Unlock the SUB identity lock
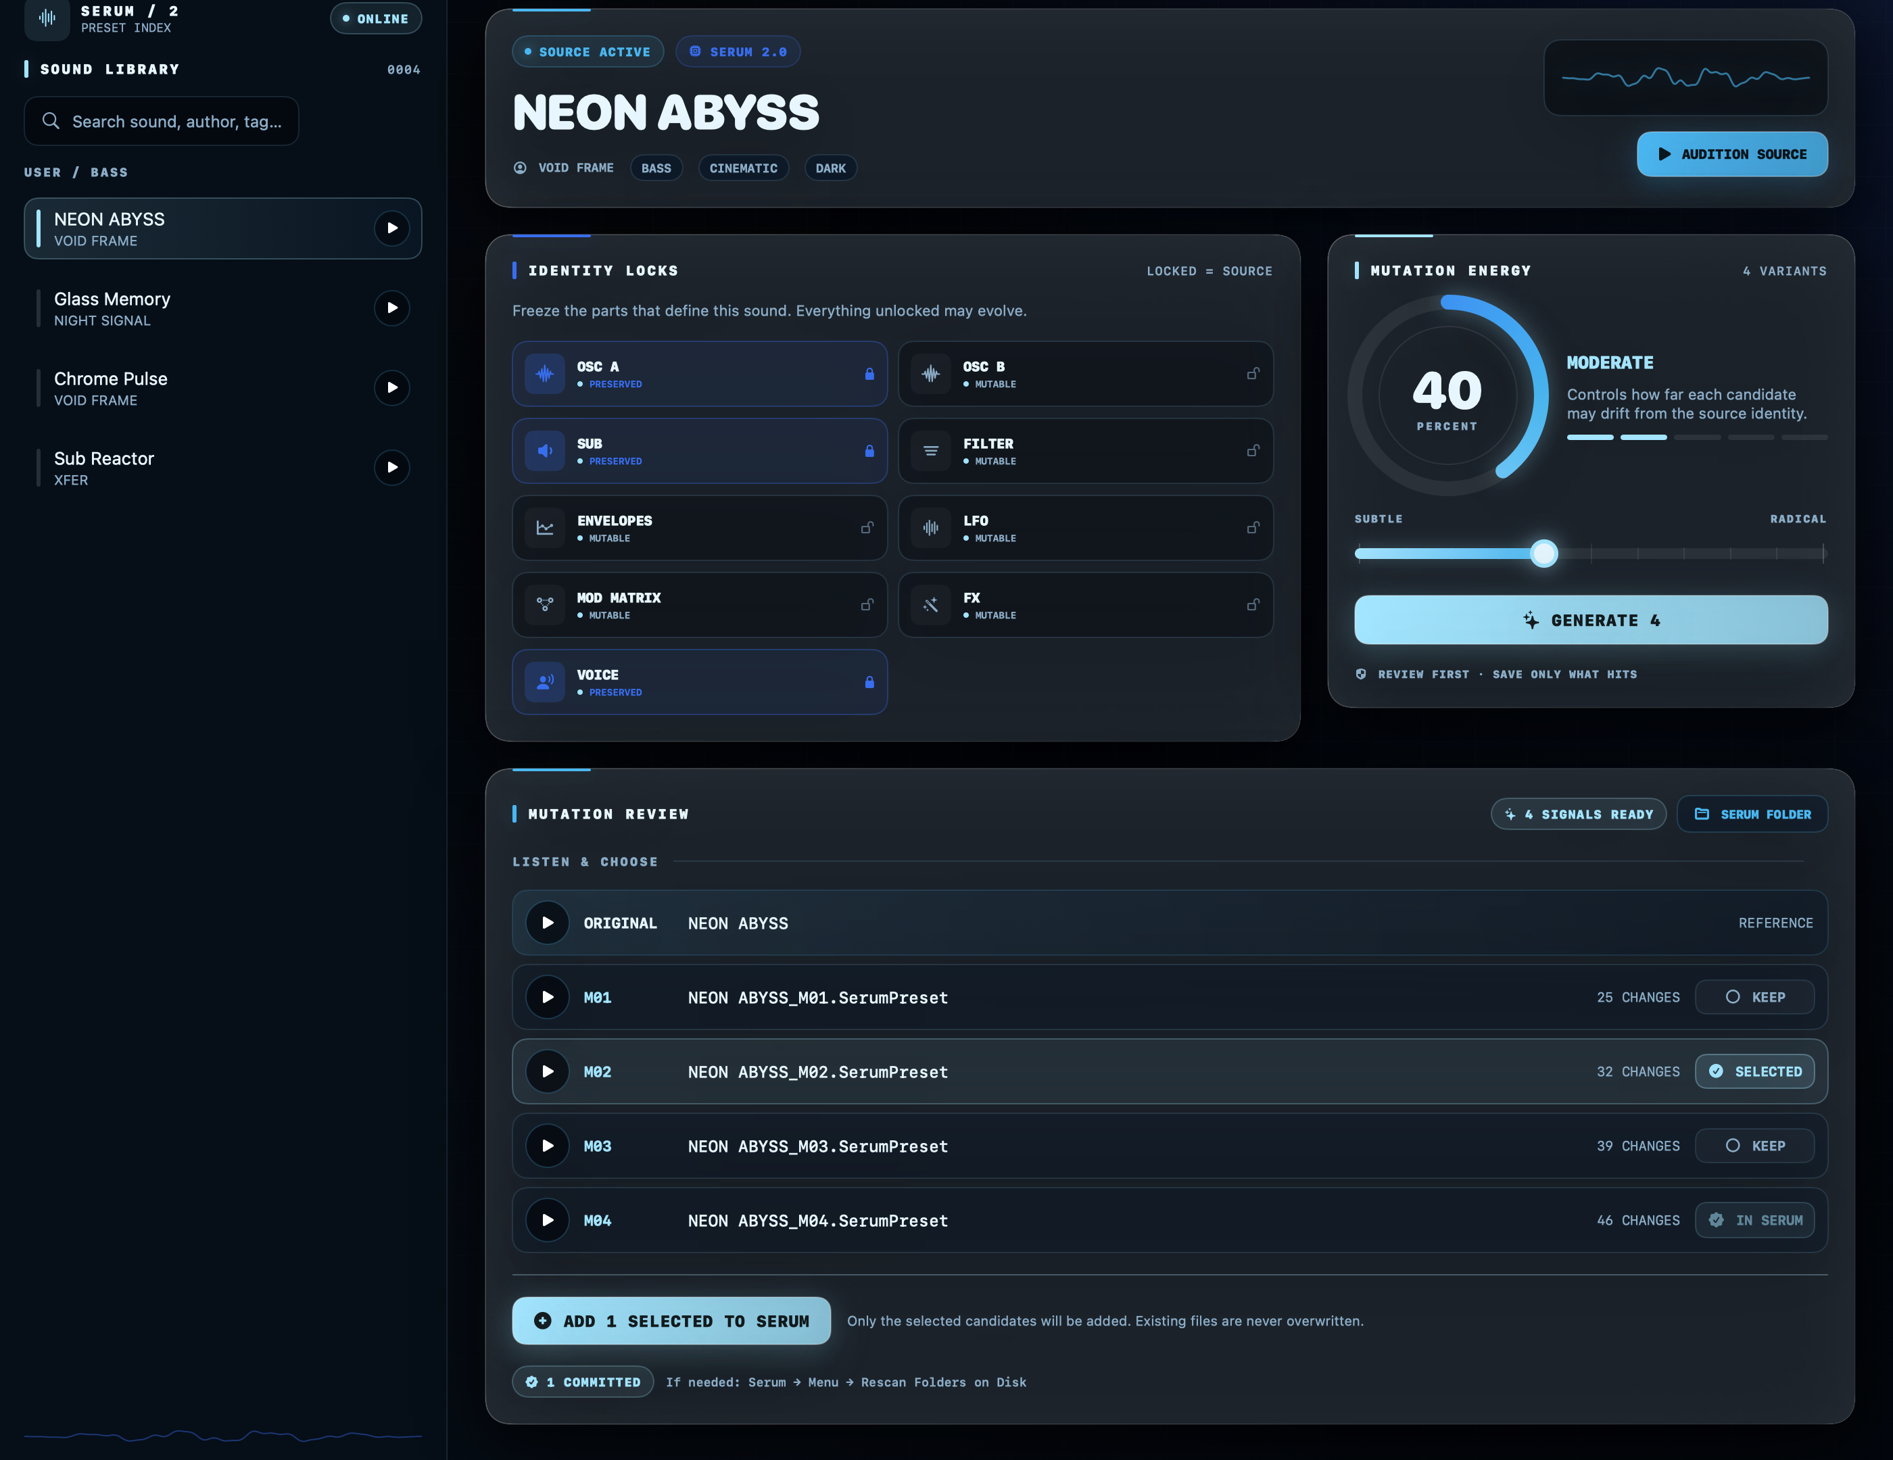This screenshot has height=1460, width=1893. 869,452
